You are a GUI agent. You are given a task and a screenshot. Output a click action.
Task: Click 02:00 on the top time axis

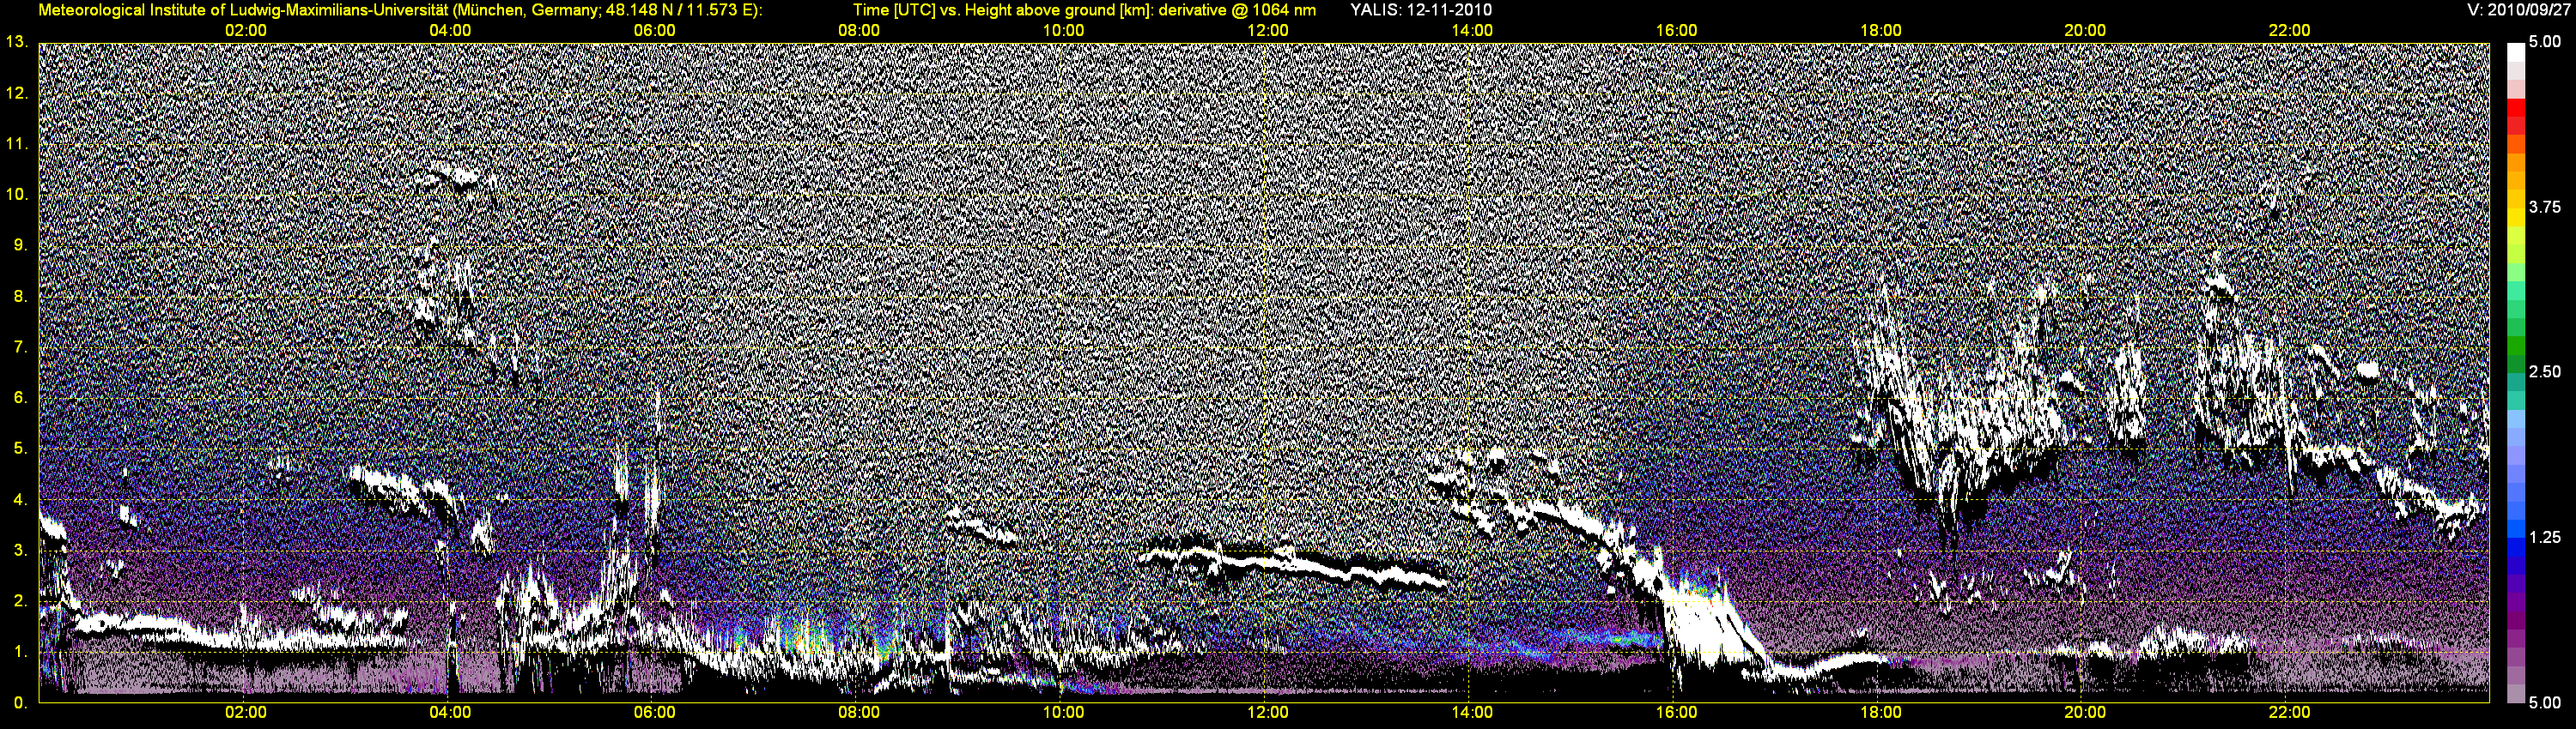coord(245,30)
